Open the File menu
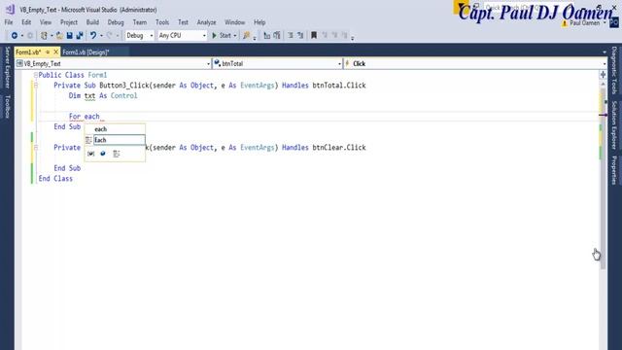Image resolution: width=622 pixels, height=350 pixels. (x=9, y=22)
